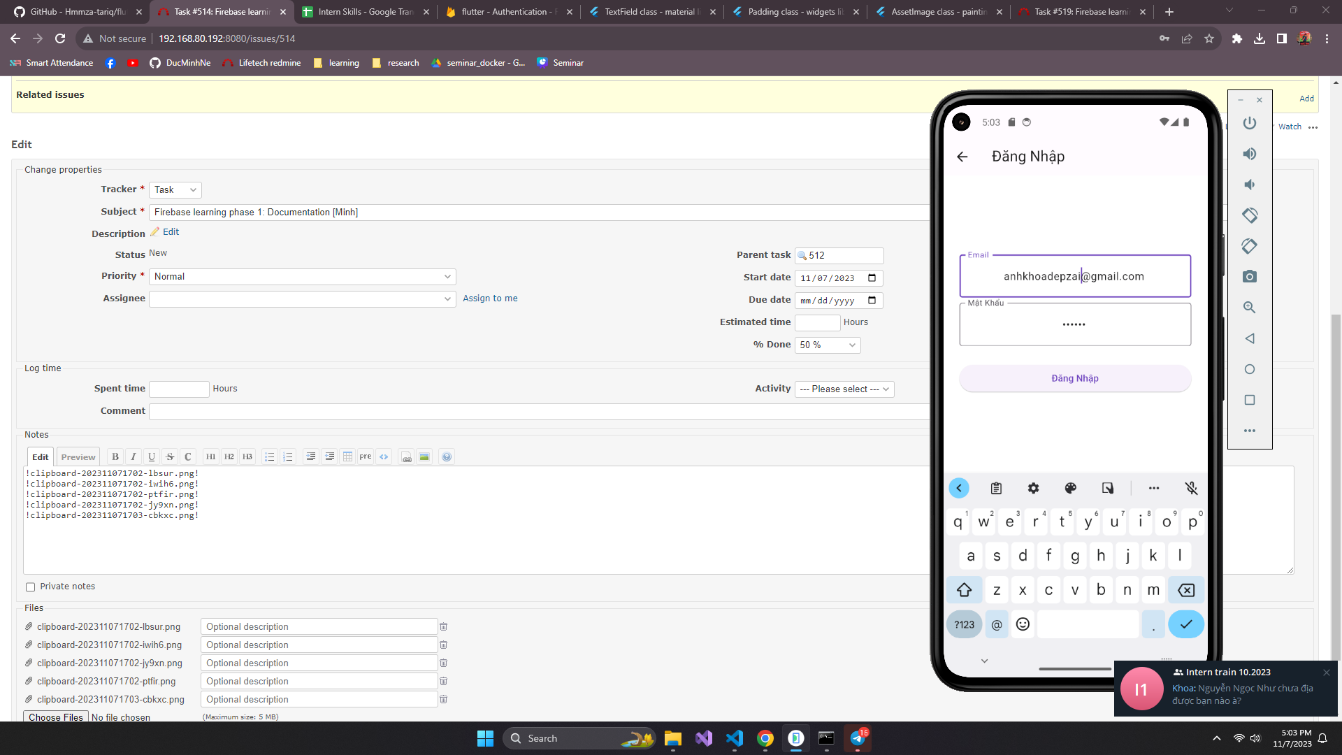Click the Assign to me link

click(490, 299)
